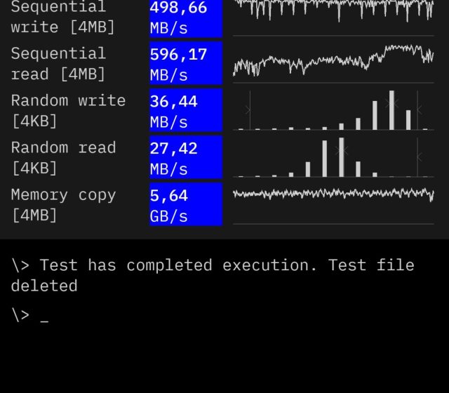This screenshot has height=393, width=449.
Task: Click X marker on tall Random read bar
Action: pos(341,150)
